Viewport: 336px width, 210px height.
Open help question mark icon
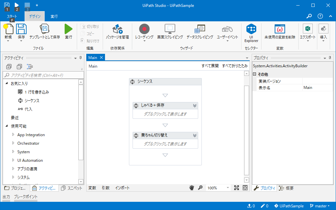pos(320,16)
